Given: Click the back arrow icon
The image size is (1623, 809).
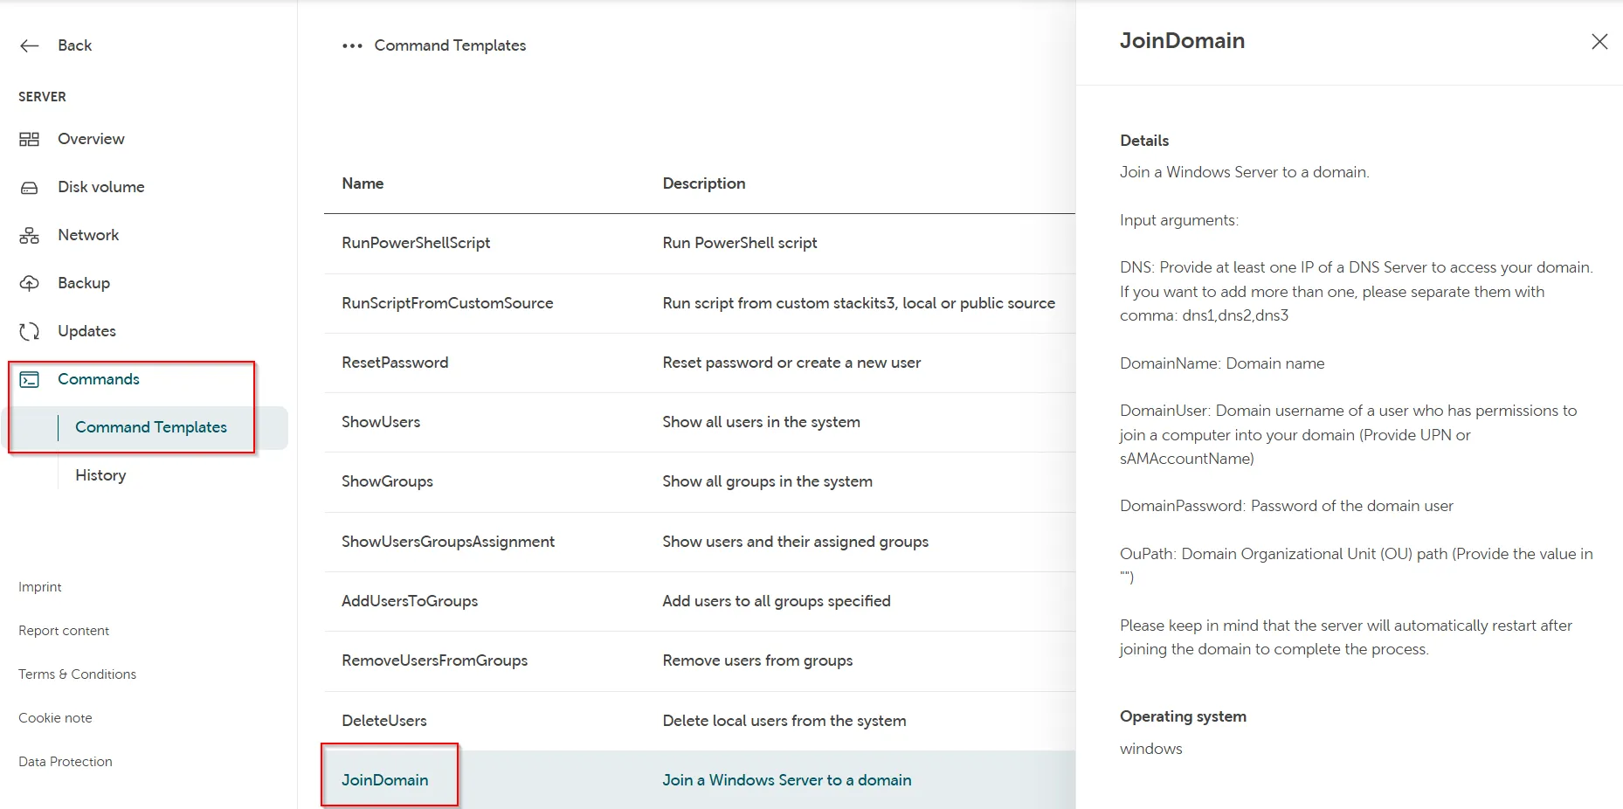Looking at the screenshot, I should 29,45.
